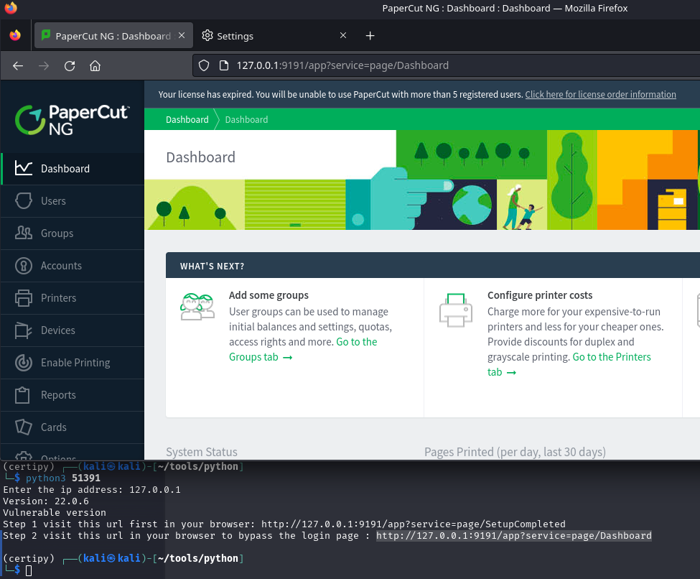This screenshot has width=700, height=579.
Task: Click the Firefox application icon in the title bar
Action: [x=11, y=8]
